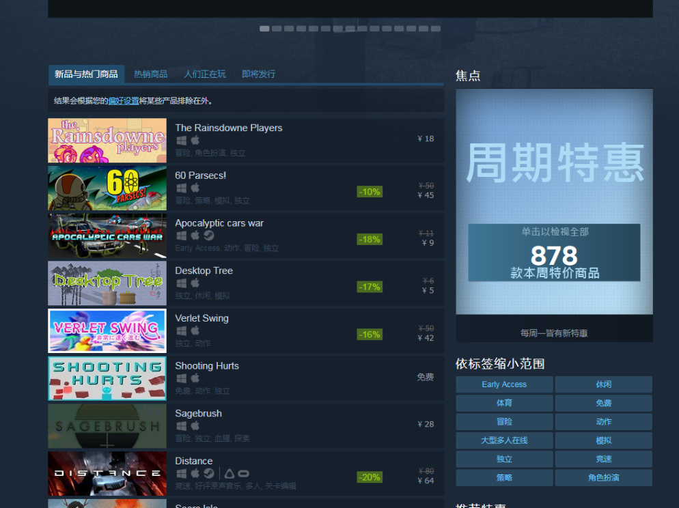679x508 pixels.
Task: Click the Mac icon under Distance
Action: click(195, 473)
